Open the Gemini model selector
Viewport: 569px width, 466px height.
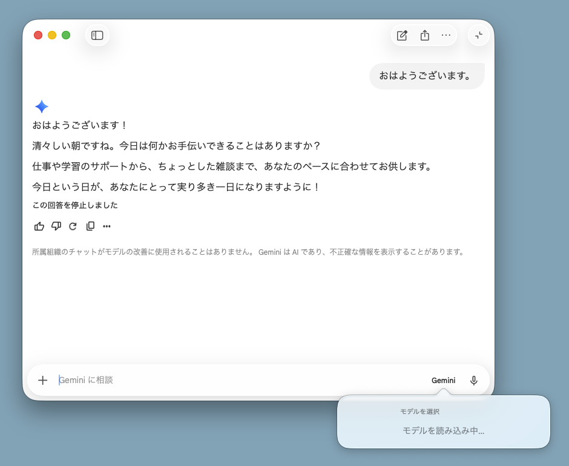[x=443, y=380]
